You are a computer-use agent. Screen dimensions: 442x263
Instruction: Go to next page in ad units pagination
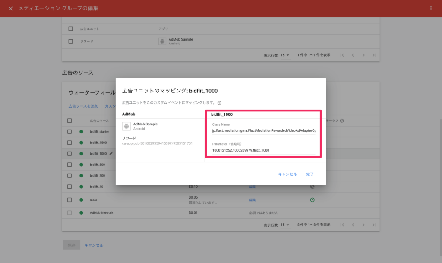coord(363,55)
